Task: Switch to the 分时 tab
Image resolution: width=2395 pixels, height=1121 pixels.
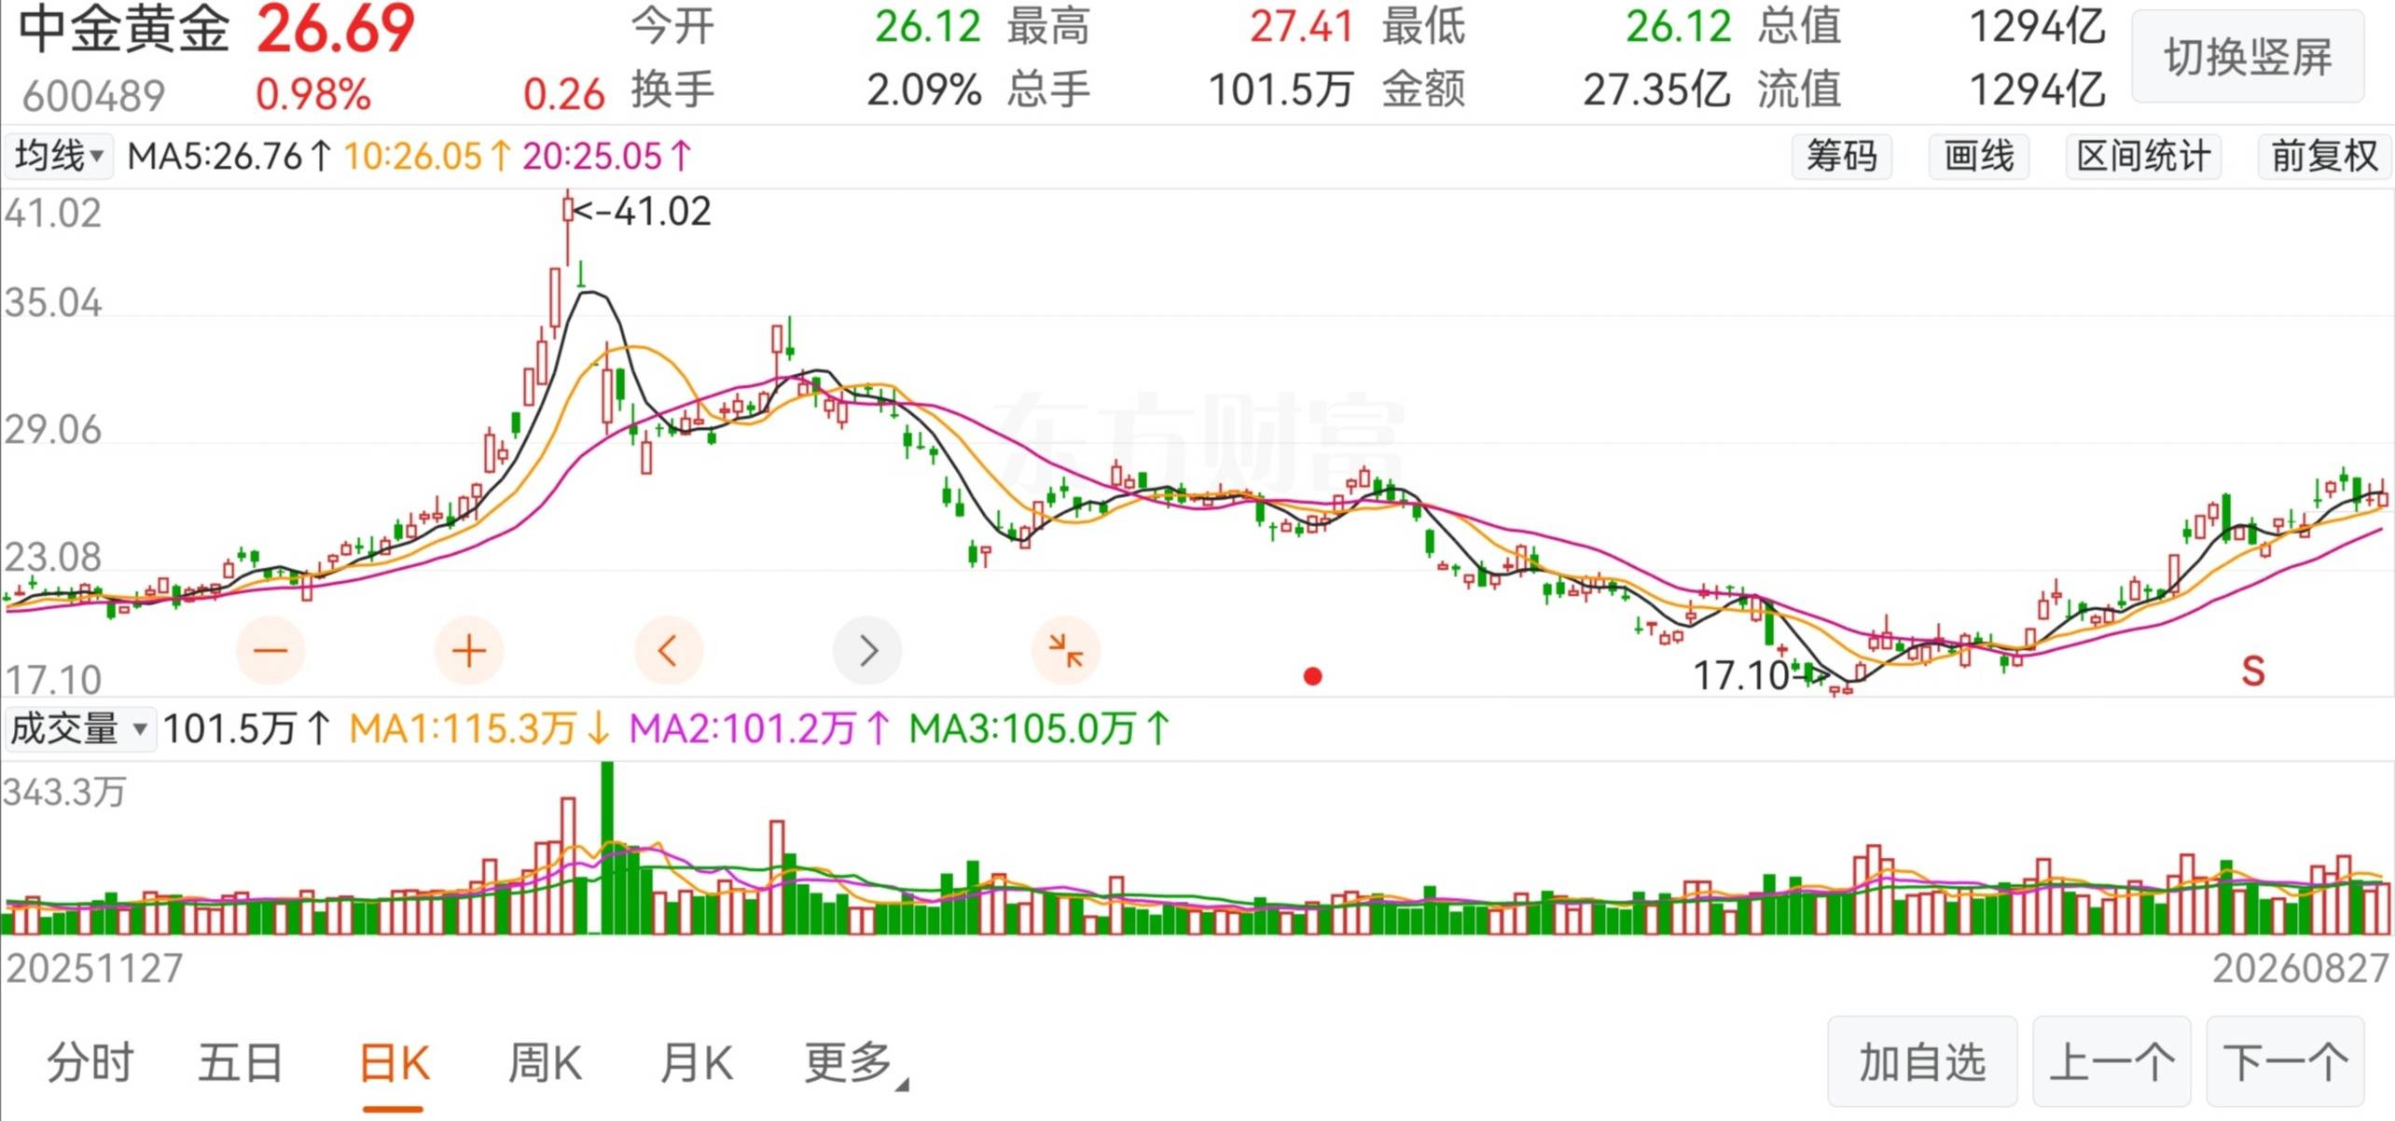Action: 90,1062
